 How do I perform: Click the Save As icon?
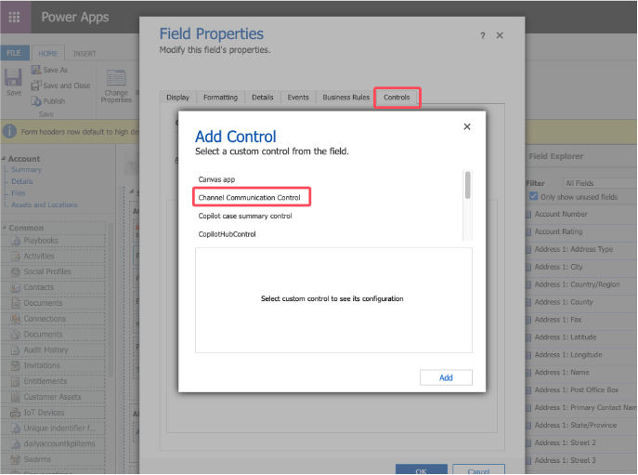click(x=36, y=70)
